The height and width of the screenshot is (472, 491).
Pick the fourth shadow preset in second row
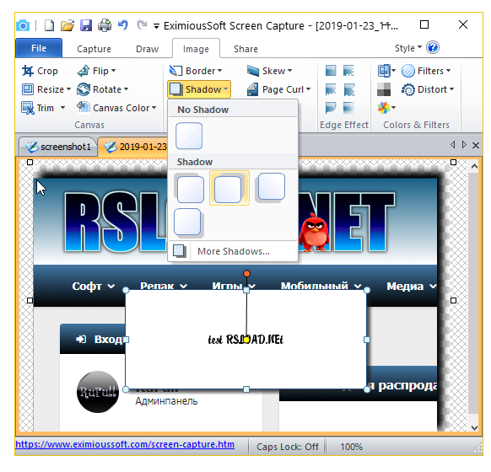coord(188,223)
